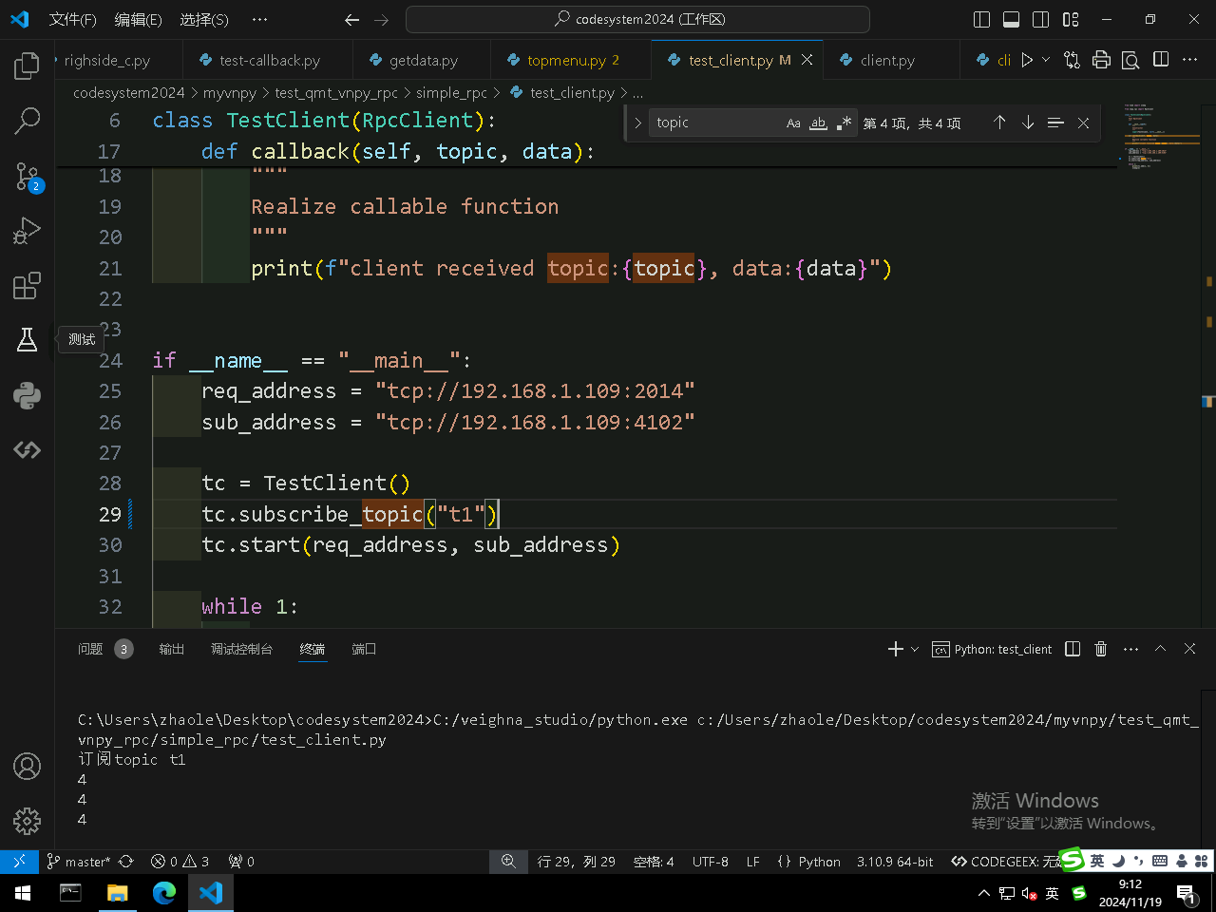The image size is (1216, 912).
Task: Click the compare changes icon in editor toolbar
Action: click(x=1072, y=60)
